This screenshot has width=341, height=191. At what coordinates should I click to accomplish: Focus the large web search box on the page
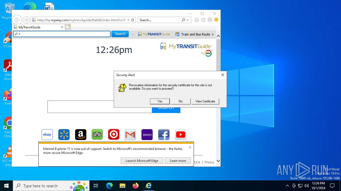[x=100, y=107]
